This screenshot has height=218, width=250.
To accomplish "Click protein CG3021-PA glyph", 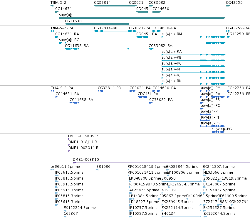I will pos(133,91).
